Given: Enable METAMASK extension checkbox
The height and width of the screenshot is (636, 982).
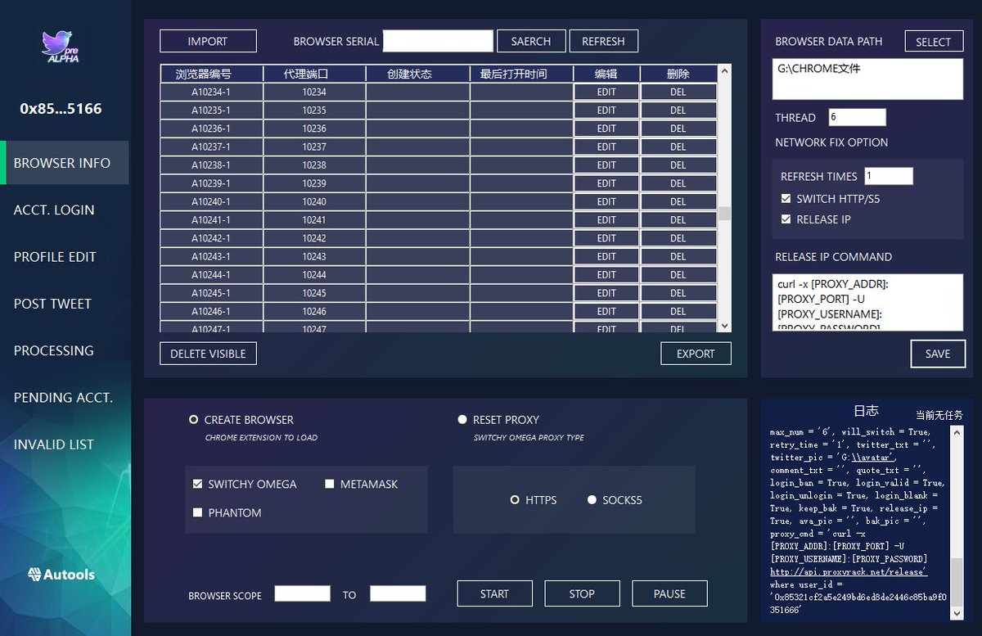Looking at the screenshot, I should [330, 484].
